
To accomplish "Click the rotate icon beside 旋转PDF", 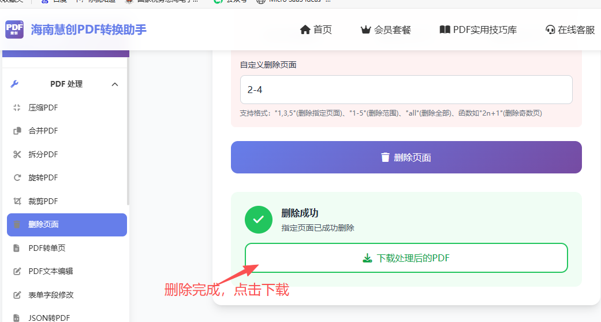I will click(17, 177).
